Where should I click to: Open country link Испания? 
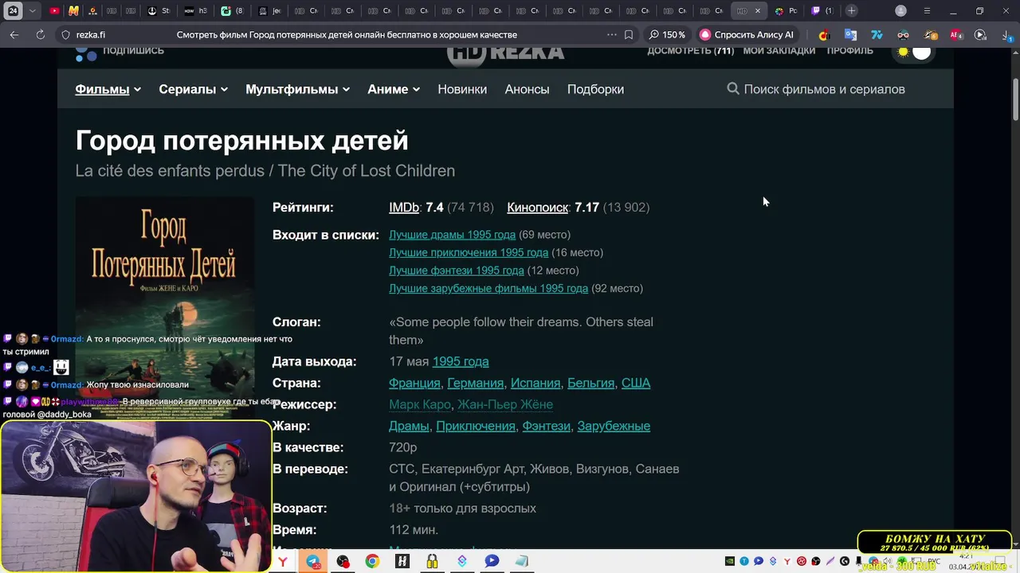535,383
